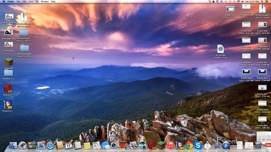271x152 pixels.
Task: Open Mail stamp icon in dock
Action: point(41,145)
